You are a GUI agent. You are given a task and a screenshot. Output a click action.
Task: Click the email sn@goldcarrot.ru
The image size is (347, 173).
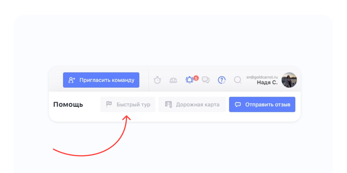(262, 77)
